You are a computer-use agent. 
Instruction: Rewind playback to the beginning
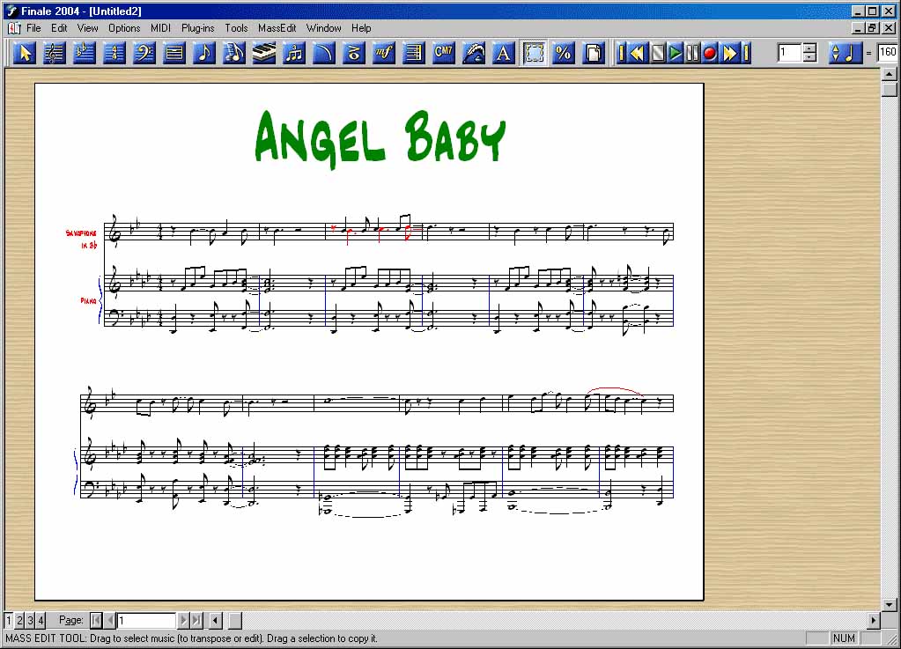pos(621,54)
